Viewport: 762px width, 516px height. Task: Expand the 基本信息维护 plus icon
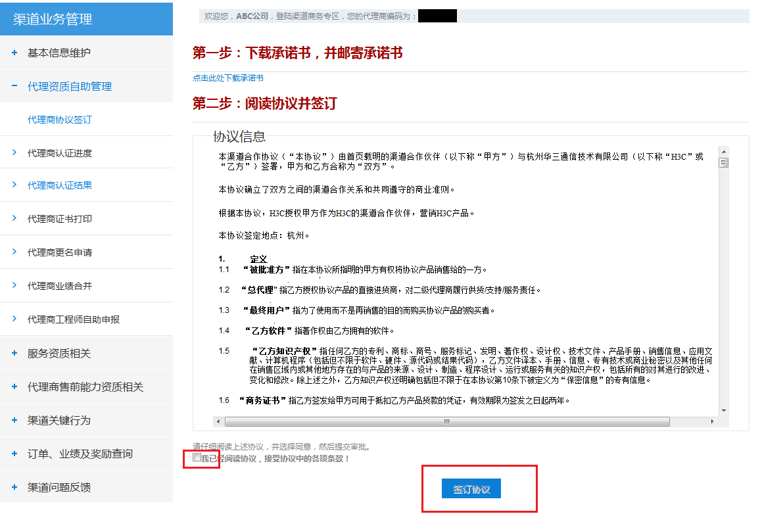pyautogui.click(x=14, y=53)
